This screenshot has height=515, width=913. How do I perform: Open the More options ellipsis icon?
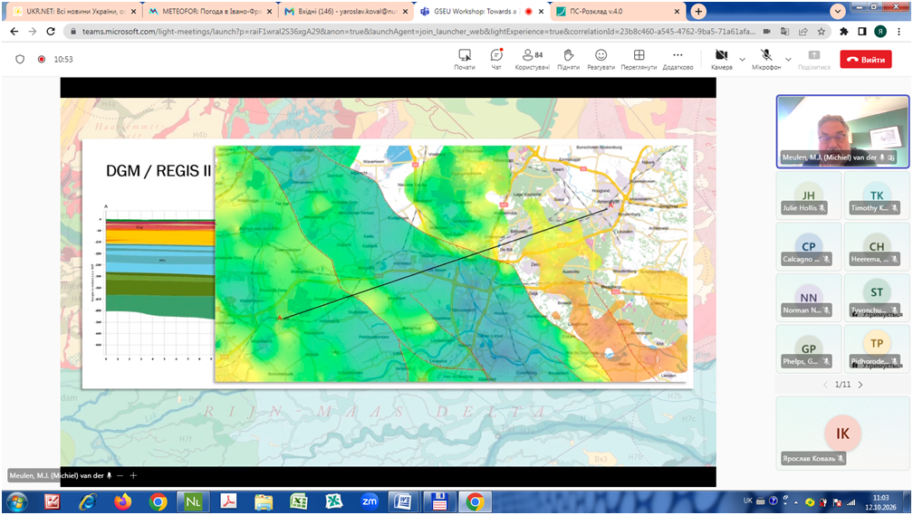[678, 60]
